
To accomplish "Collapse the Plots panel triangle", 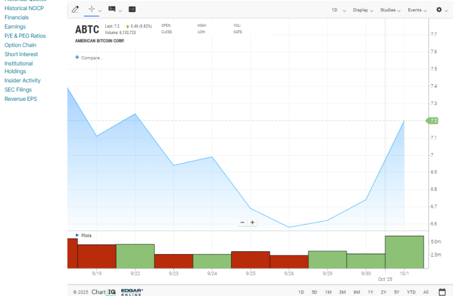I will point(77,235).
